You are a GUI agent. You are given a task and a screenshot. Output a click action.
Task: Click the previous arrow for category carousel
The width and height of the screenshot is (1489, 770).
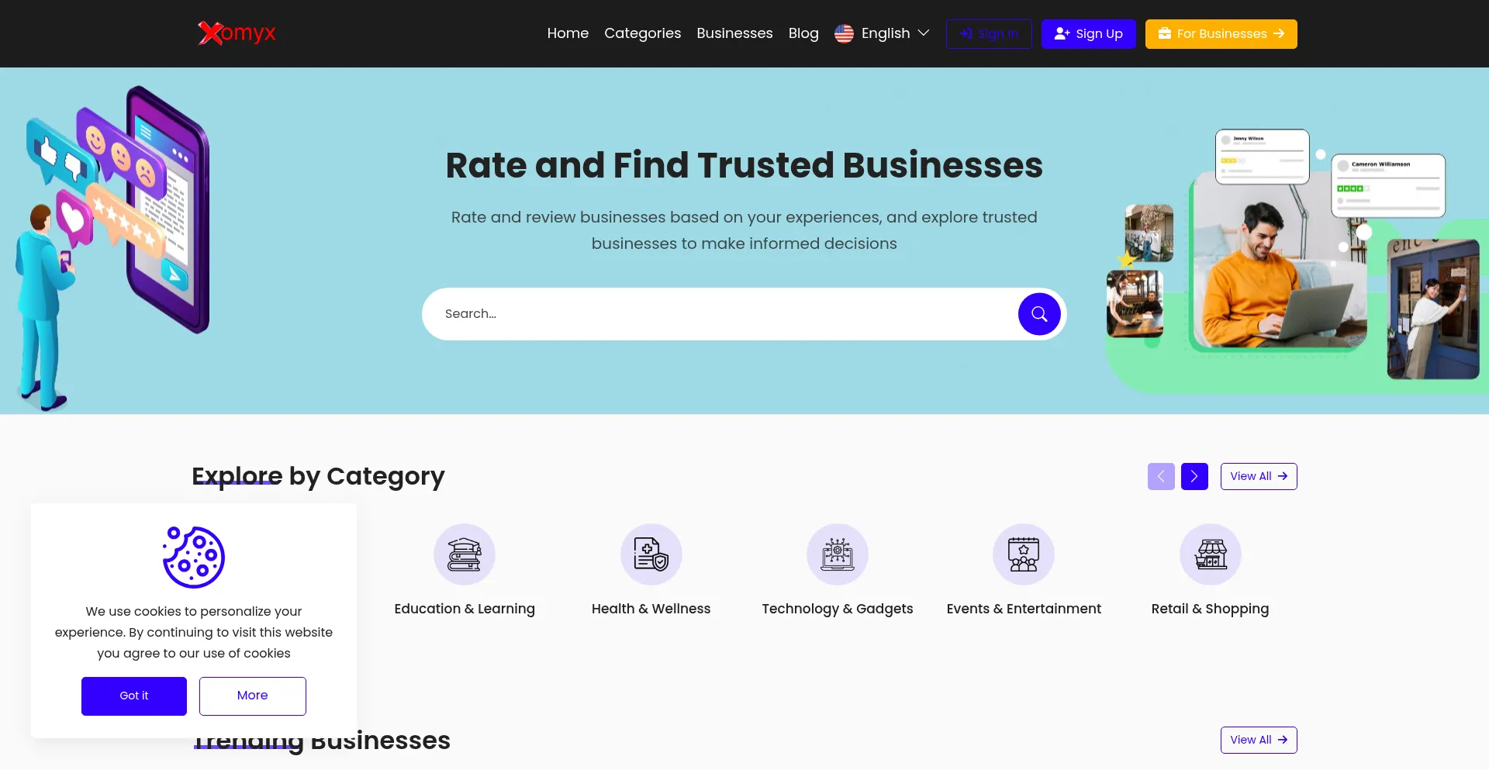1161,476
